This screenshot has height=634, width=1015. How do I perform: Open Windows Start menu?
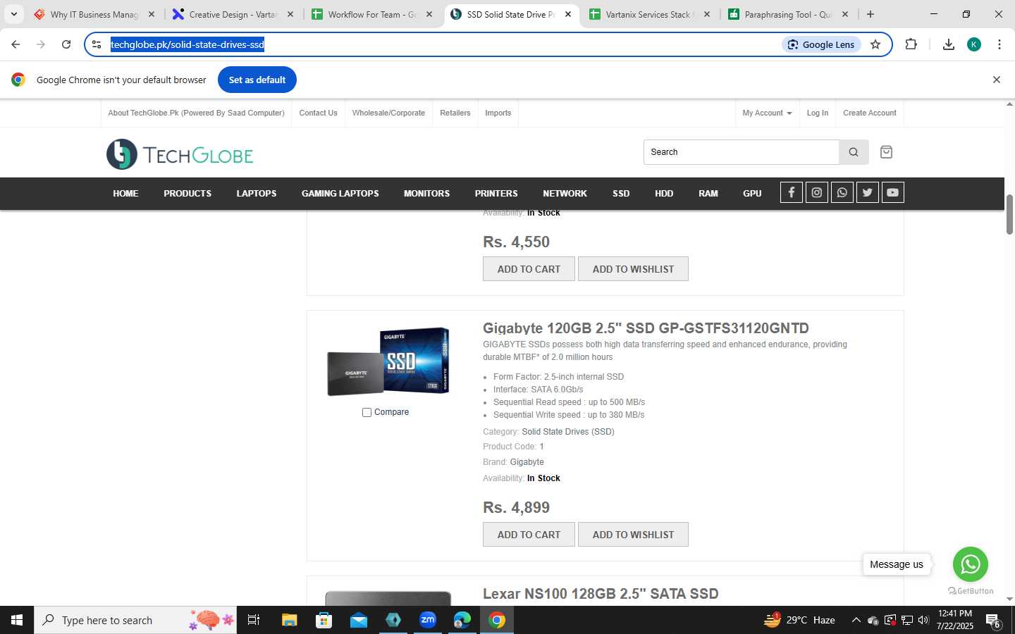(17, 620)
